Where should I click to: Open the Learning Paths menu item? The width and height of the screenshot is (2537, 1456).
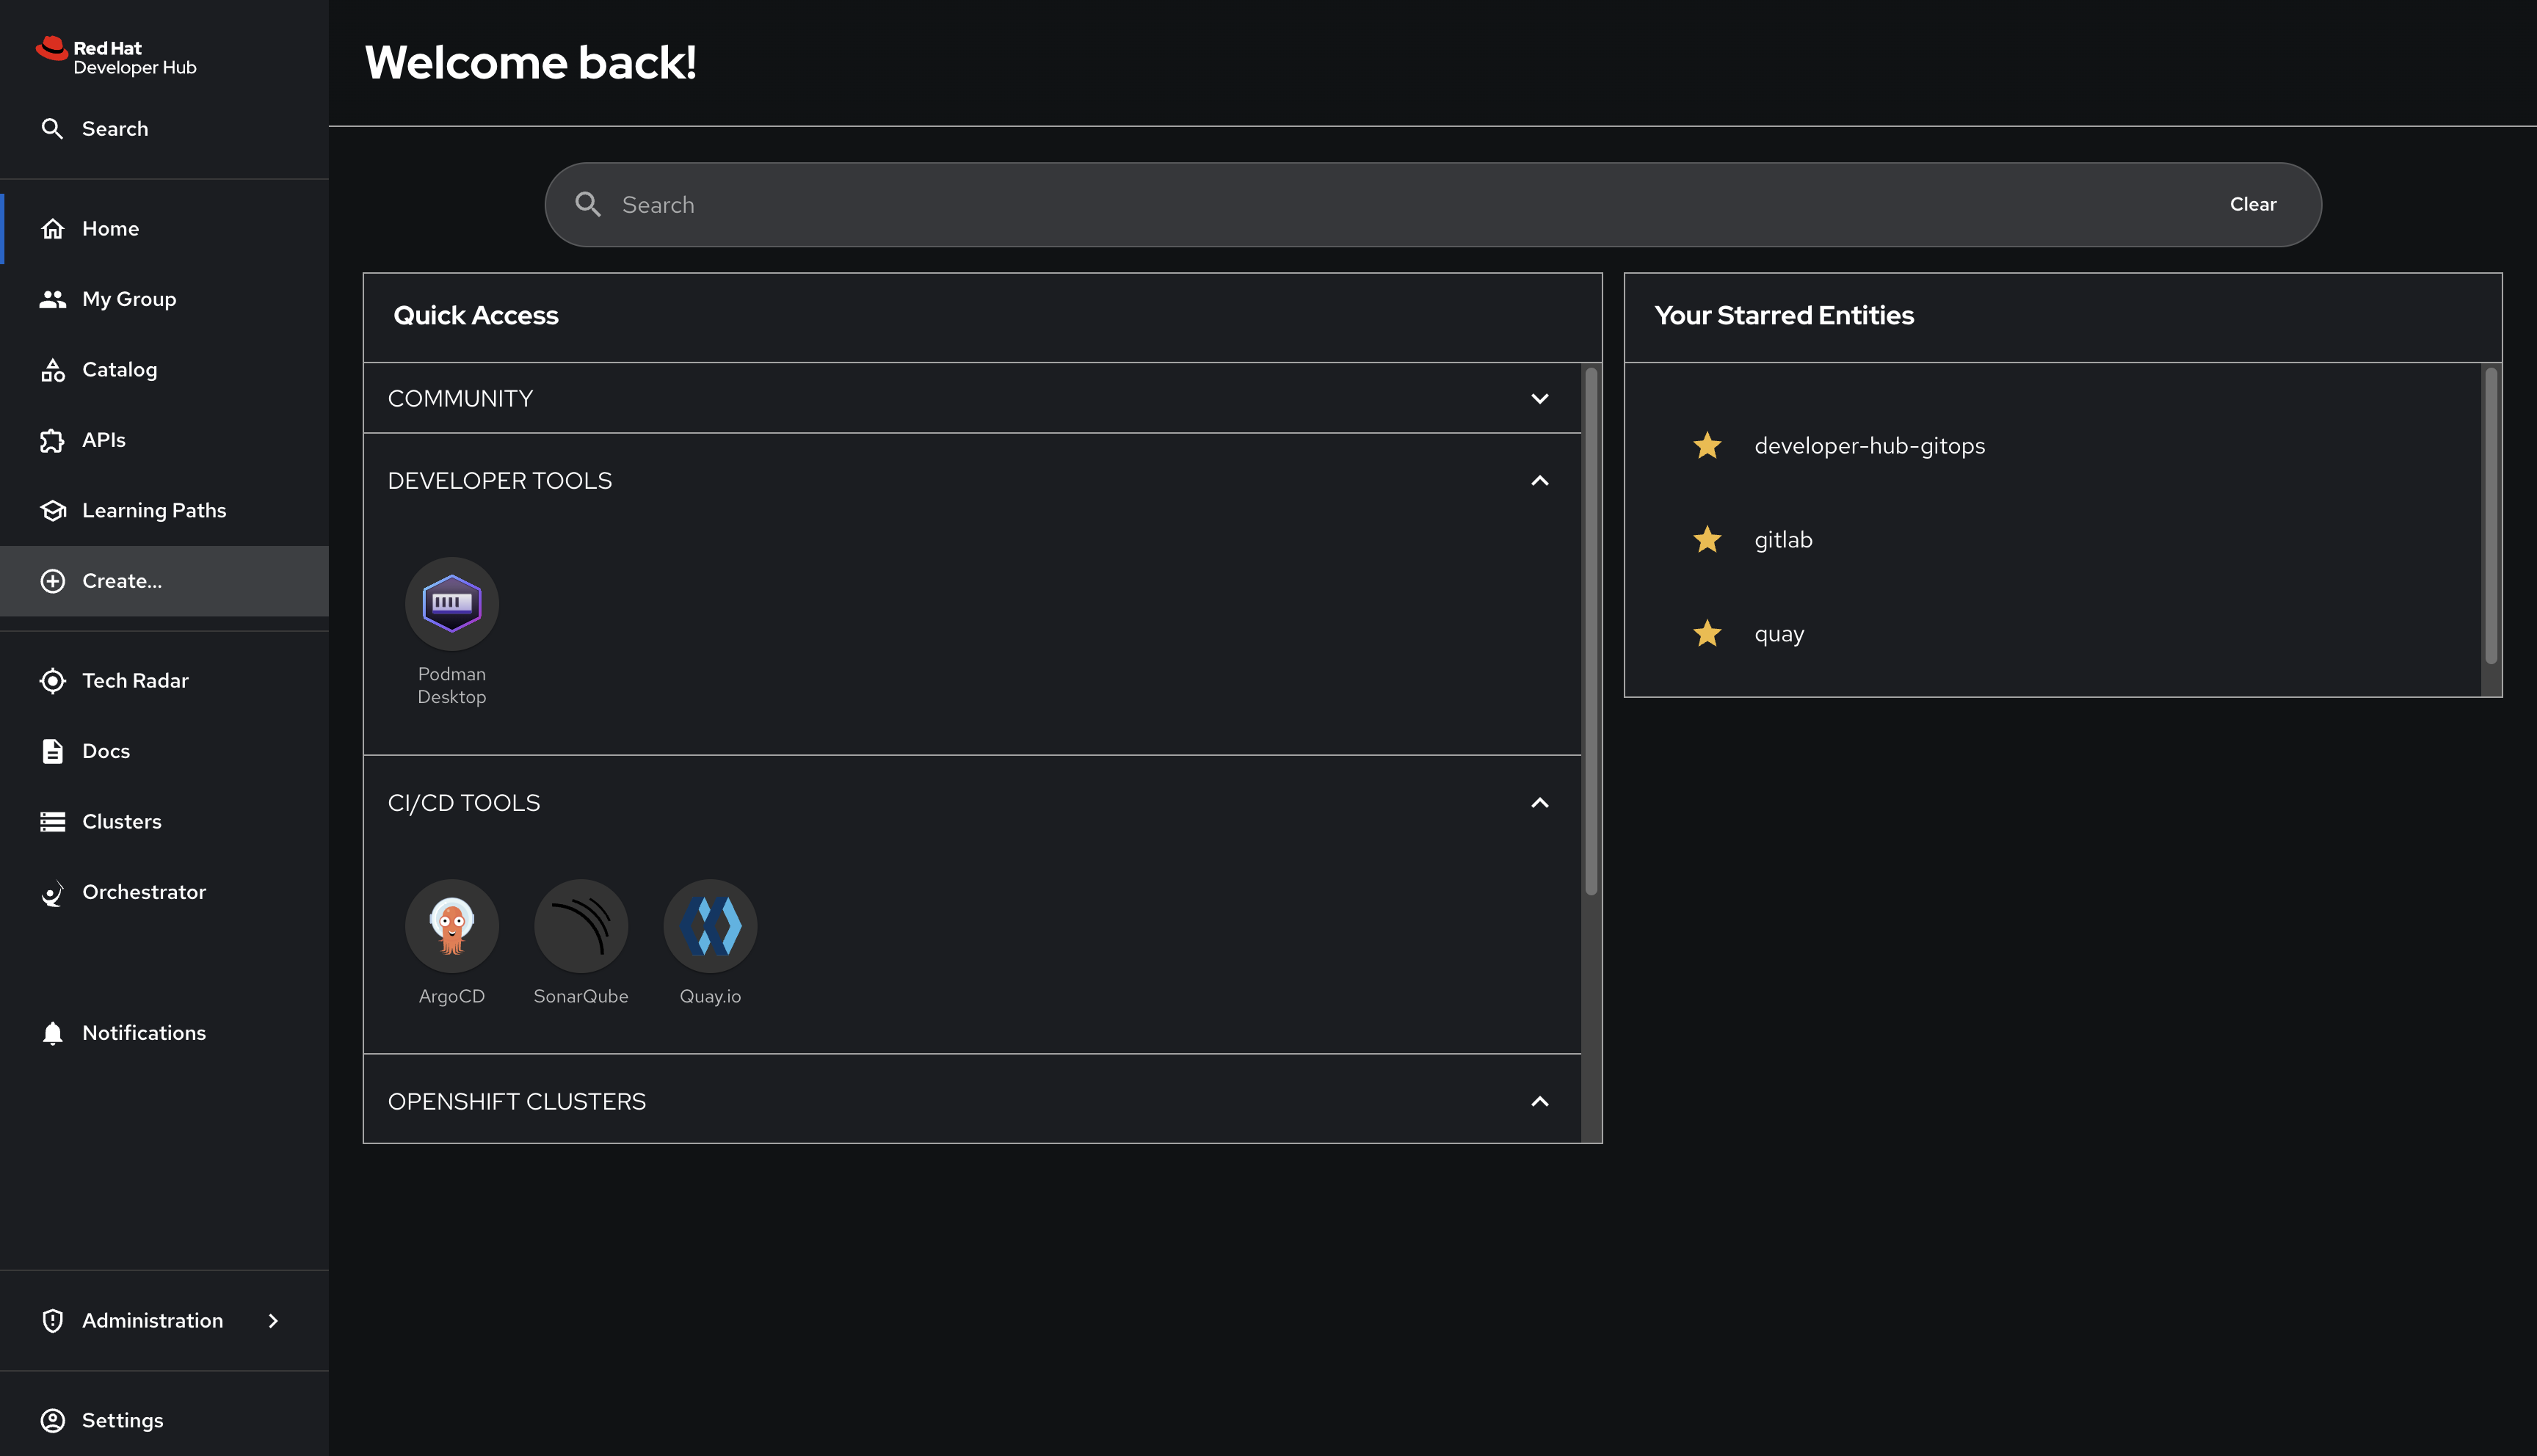pos(154,510)
